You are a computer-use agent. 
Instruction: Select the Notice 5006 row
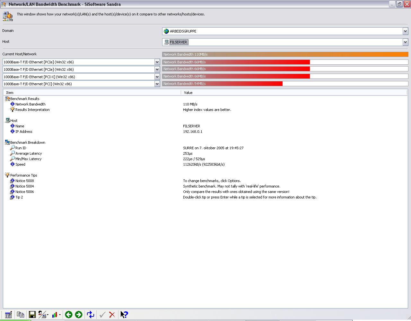(x=205, y=192)
